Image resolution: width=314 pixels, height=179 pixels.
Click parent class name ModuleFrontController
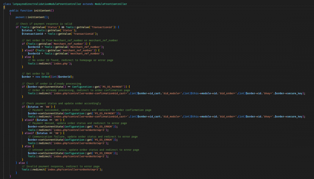[x=111, y=4]
